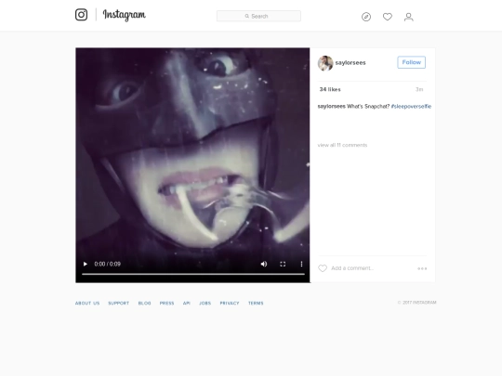502x376 pixels.
Task: Open the Privacy footer link
Action: coord(230,303)
